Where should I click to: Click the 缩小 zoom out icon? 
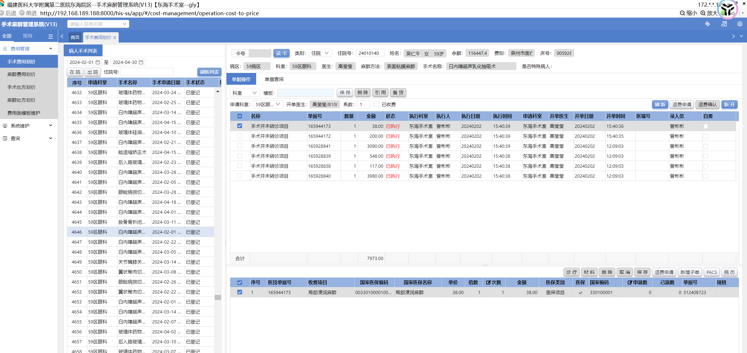coord(682,13)
